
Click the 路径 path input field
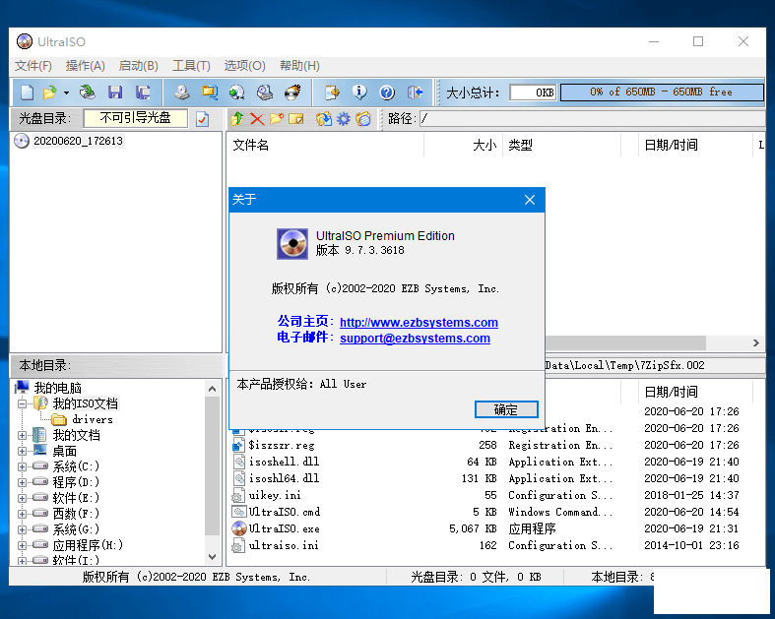pos(592,118)
